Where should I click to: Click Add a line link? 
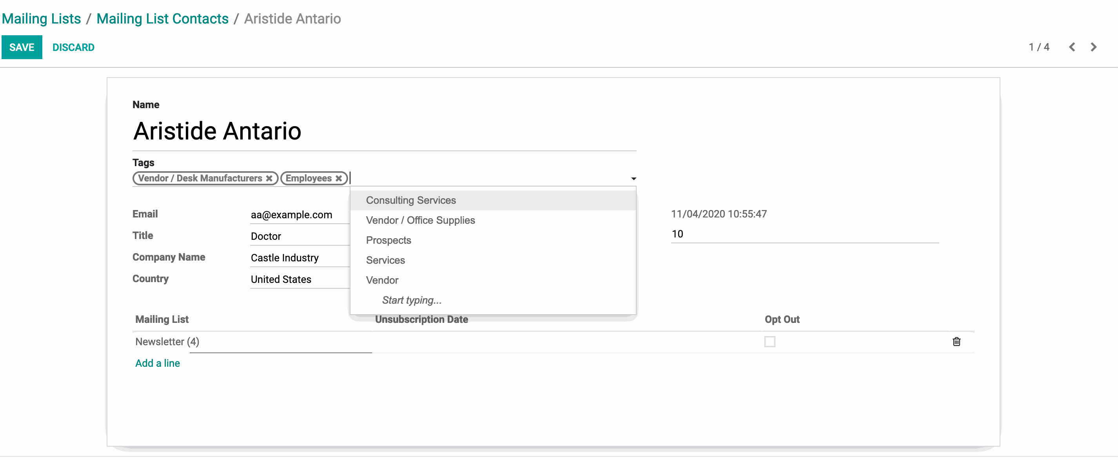pos(158,363)
